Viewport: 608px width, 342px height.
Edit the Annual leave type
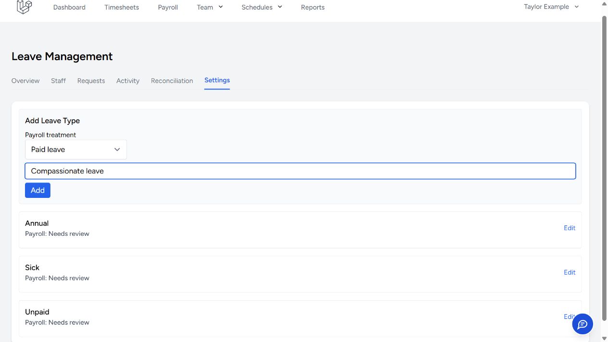[x=570, y=228]
